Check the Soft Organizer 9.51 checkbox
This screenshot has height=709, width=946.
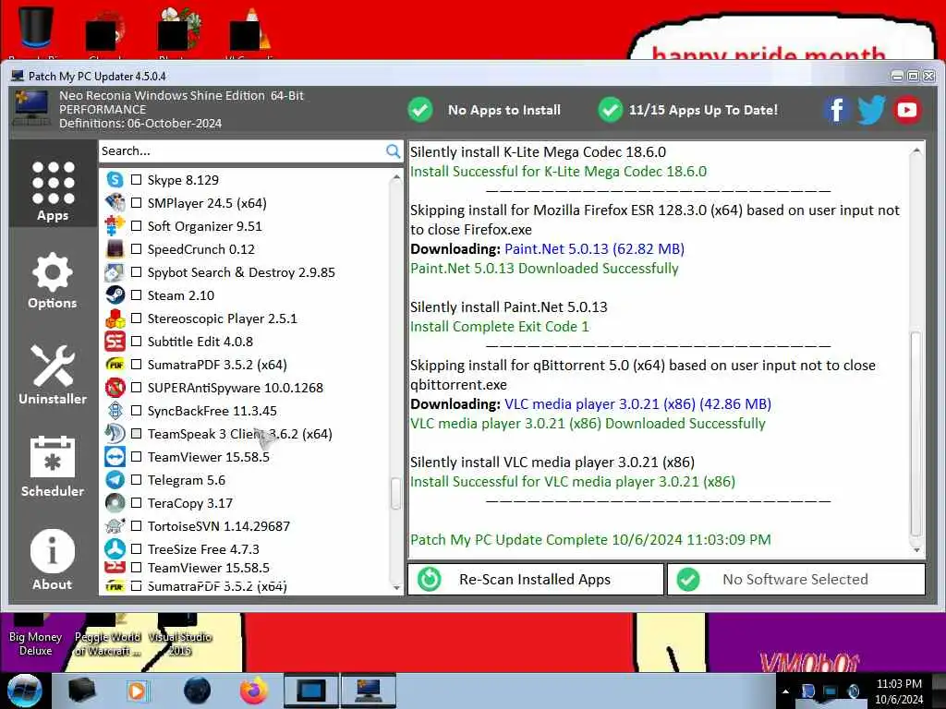[137, 226]
